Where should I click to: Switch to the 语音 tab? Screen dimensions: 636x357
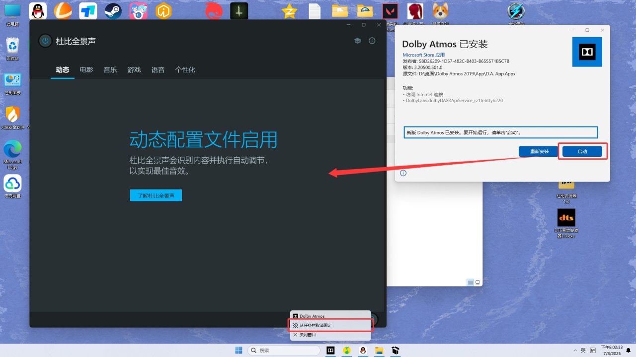pyautogui.click(x=158, y=70)
